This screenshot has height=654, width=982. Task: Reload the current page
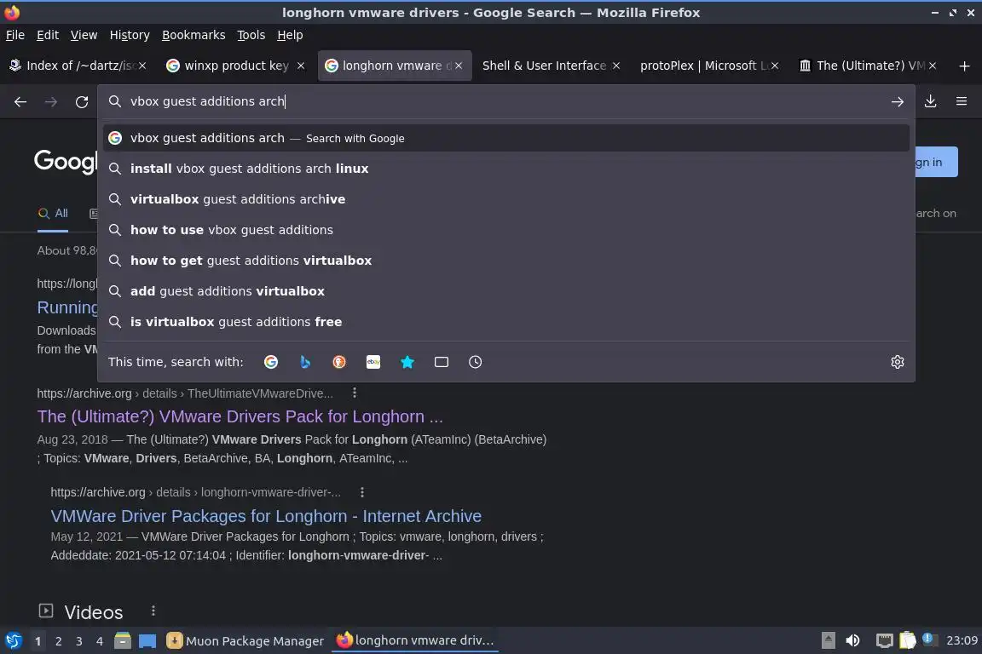(x=82, y=101)
